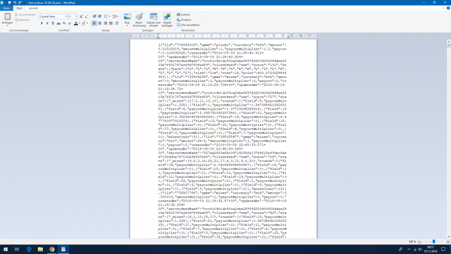Click the vertical scrollbar up arrow
The image size is (451, 254).
pyautogui.click(x=449, y=42)
